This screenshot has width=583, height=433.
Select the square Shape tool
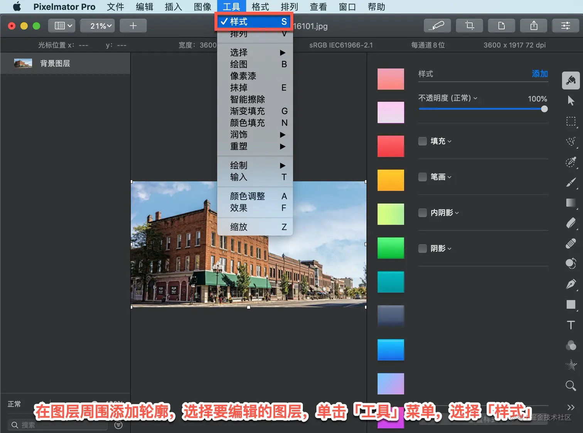(571, 305)
